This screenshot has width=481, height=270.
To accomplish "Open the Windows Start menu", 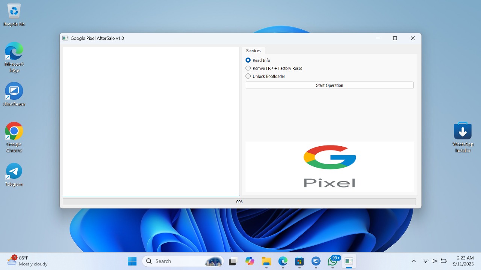I will [x=132, y=261].
